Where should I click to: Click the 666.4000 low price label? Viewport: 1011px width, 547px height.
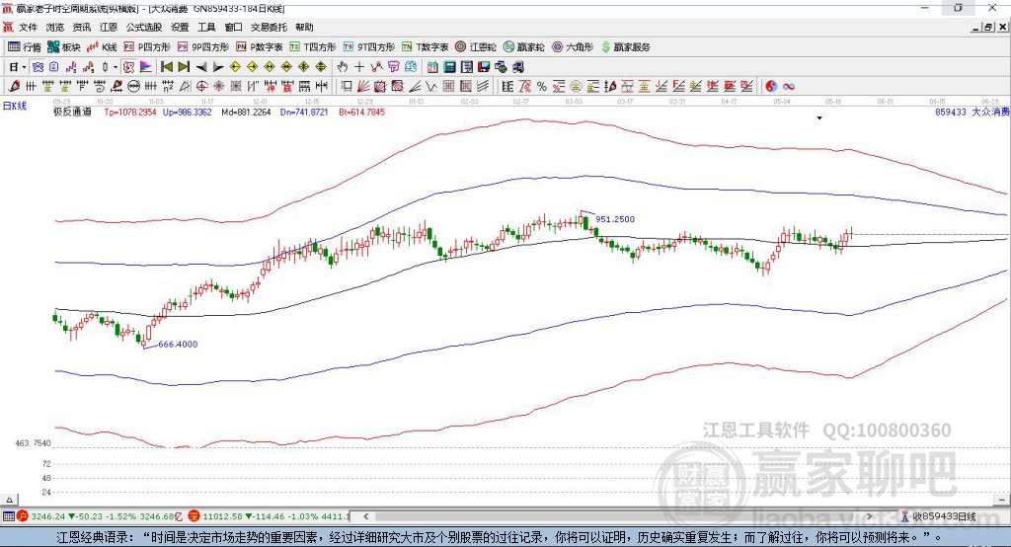tap(178, 345)
